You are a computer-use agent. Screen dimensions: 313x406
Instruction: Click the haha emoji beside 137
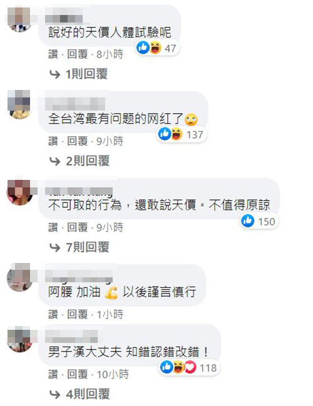coord(177,134)
